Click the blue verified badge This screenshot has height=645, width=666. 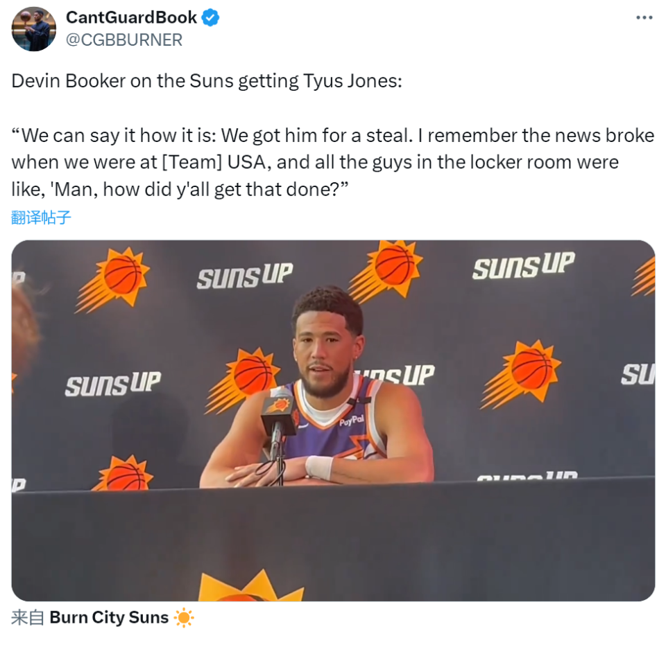(x=210, y=18)
